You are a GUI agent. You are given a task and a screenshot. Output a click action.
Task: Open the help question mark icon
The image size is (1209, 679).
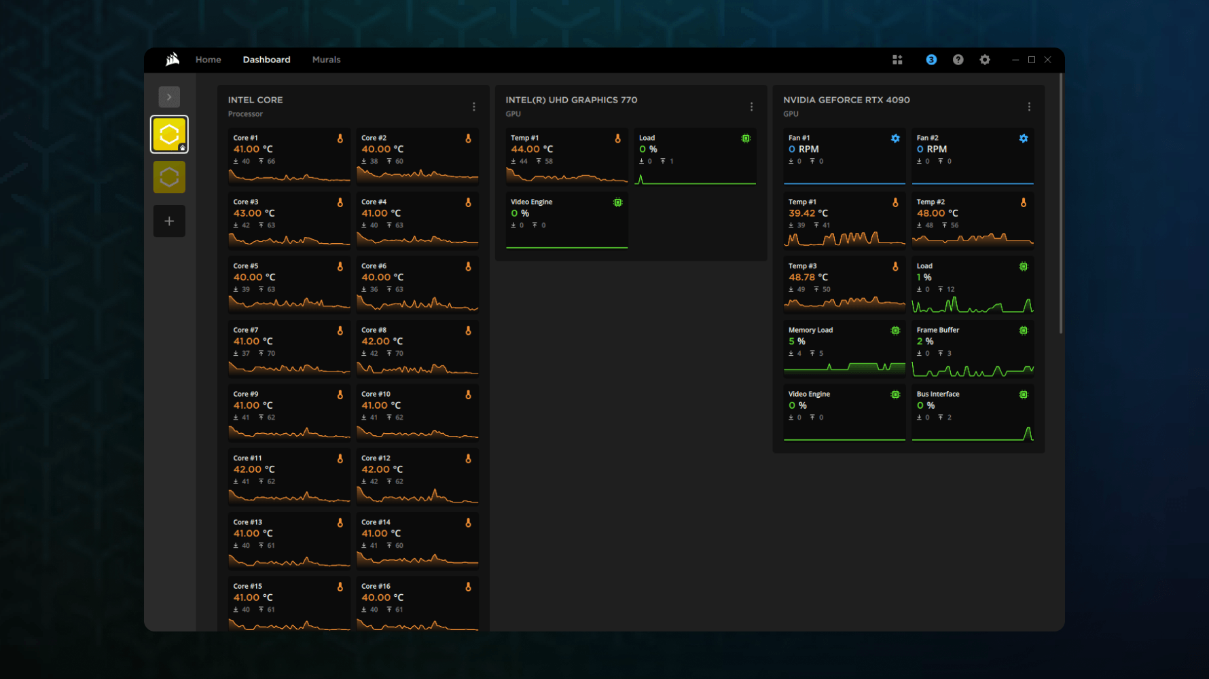click(x=958, y=60)
